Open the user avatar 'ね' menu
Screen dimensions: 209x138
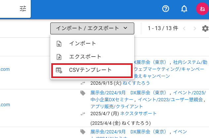[202, 9]
